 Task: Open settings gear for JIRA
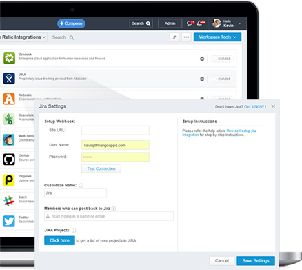[x=202, y=79]
